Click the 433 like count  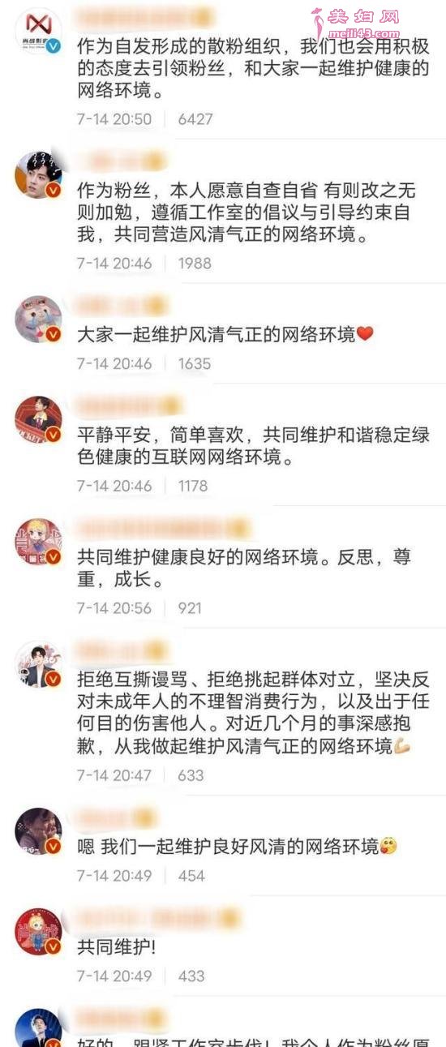[x=191, y=976]
